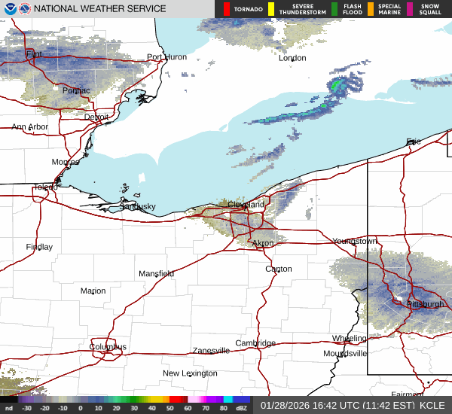Click the red Tornado legend swatch
This screenshot has width=452, height=414.
(228, 9)
